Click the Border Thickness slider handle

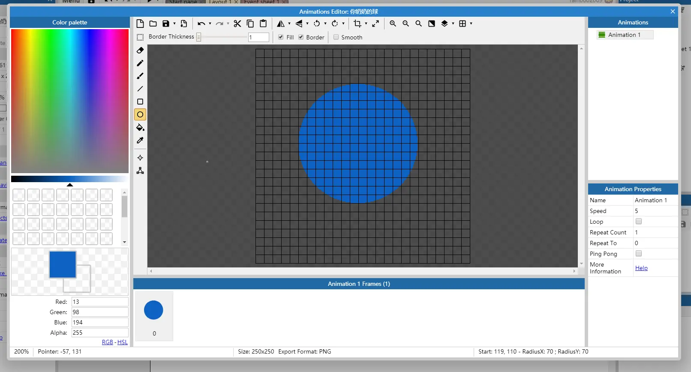pyautogui.click(x=199, y=37)
